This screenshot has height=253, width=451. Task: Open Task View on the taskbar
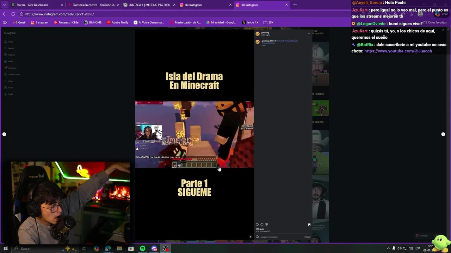[85, 248]
